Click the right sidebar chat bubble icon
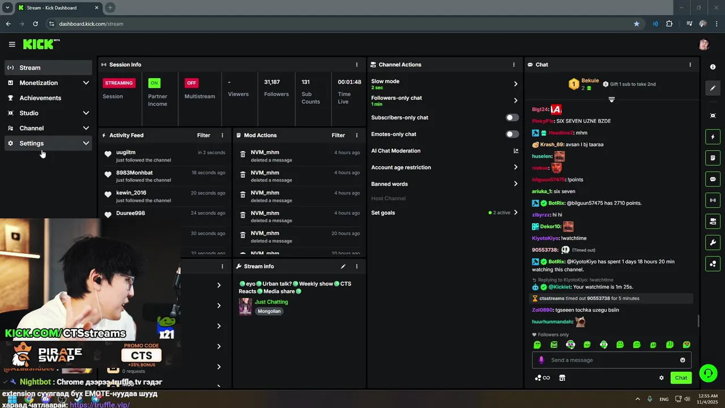The width and height of the screenshot is (725, 408). (713, 179)
